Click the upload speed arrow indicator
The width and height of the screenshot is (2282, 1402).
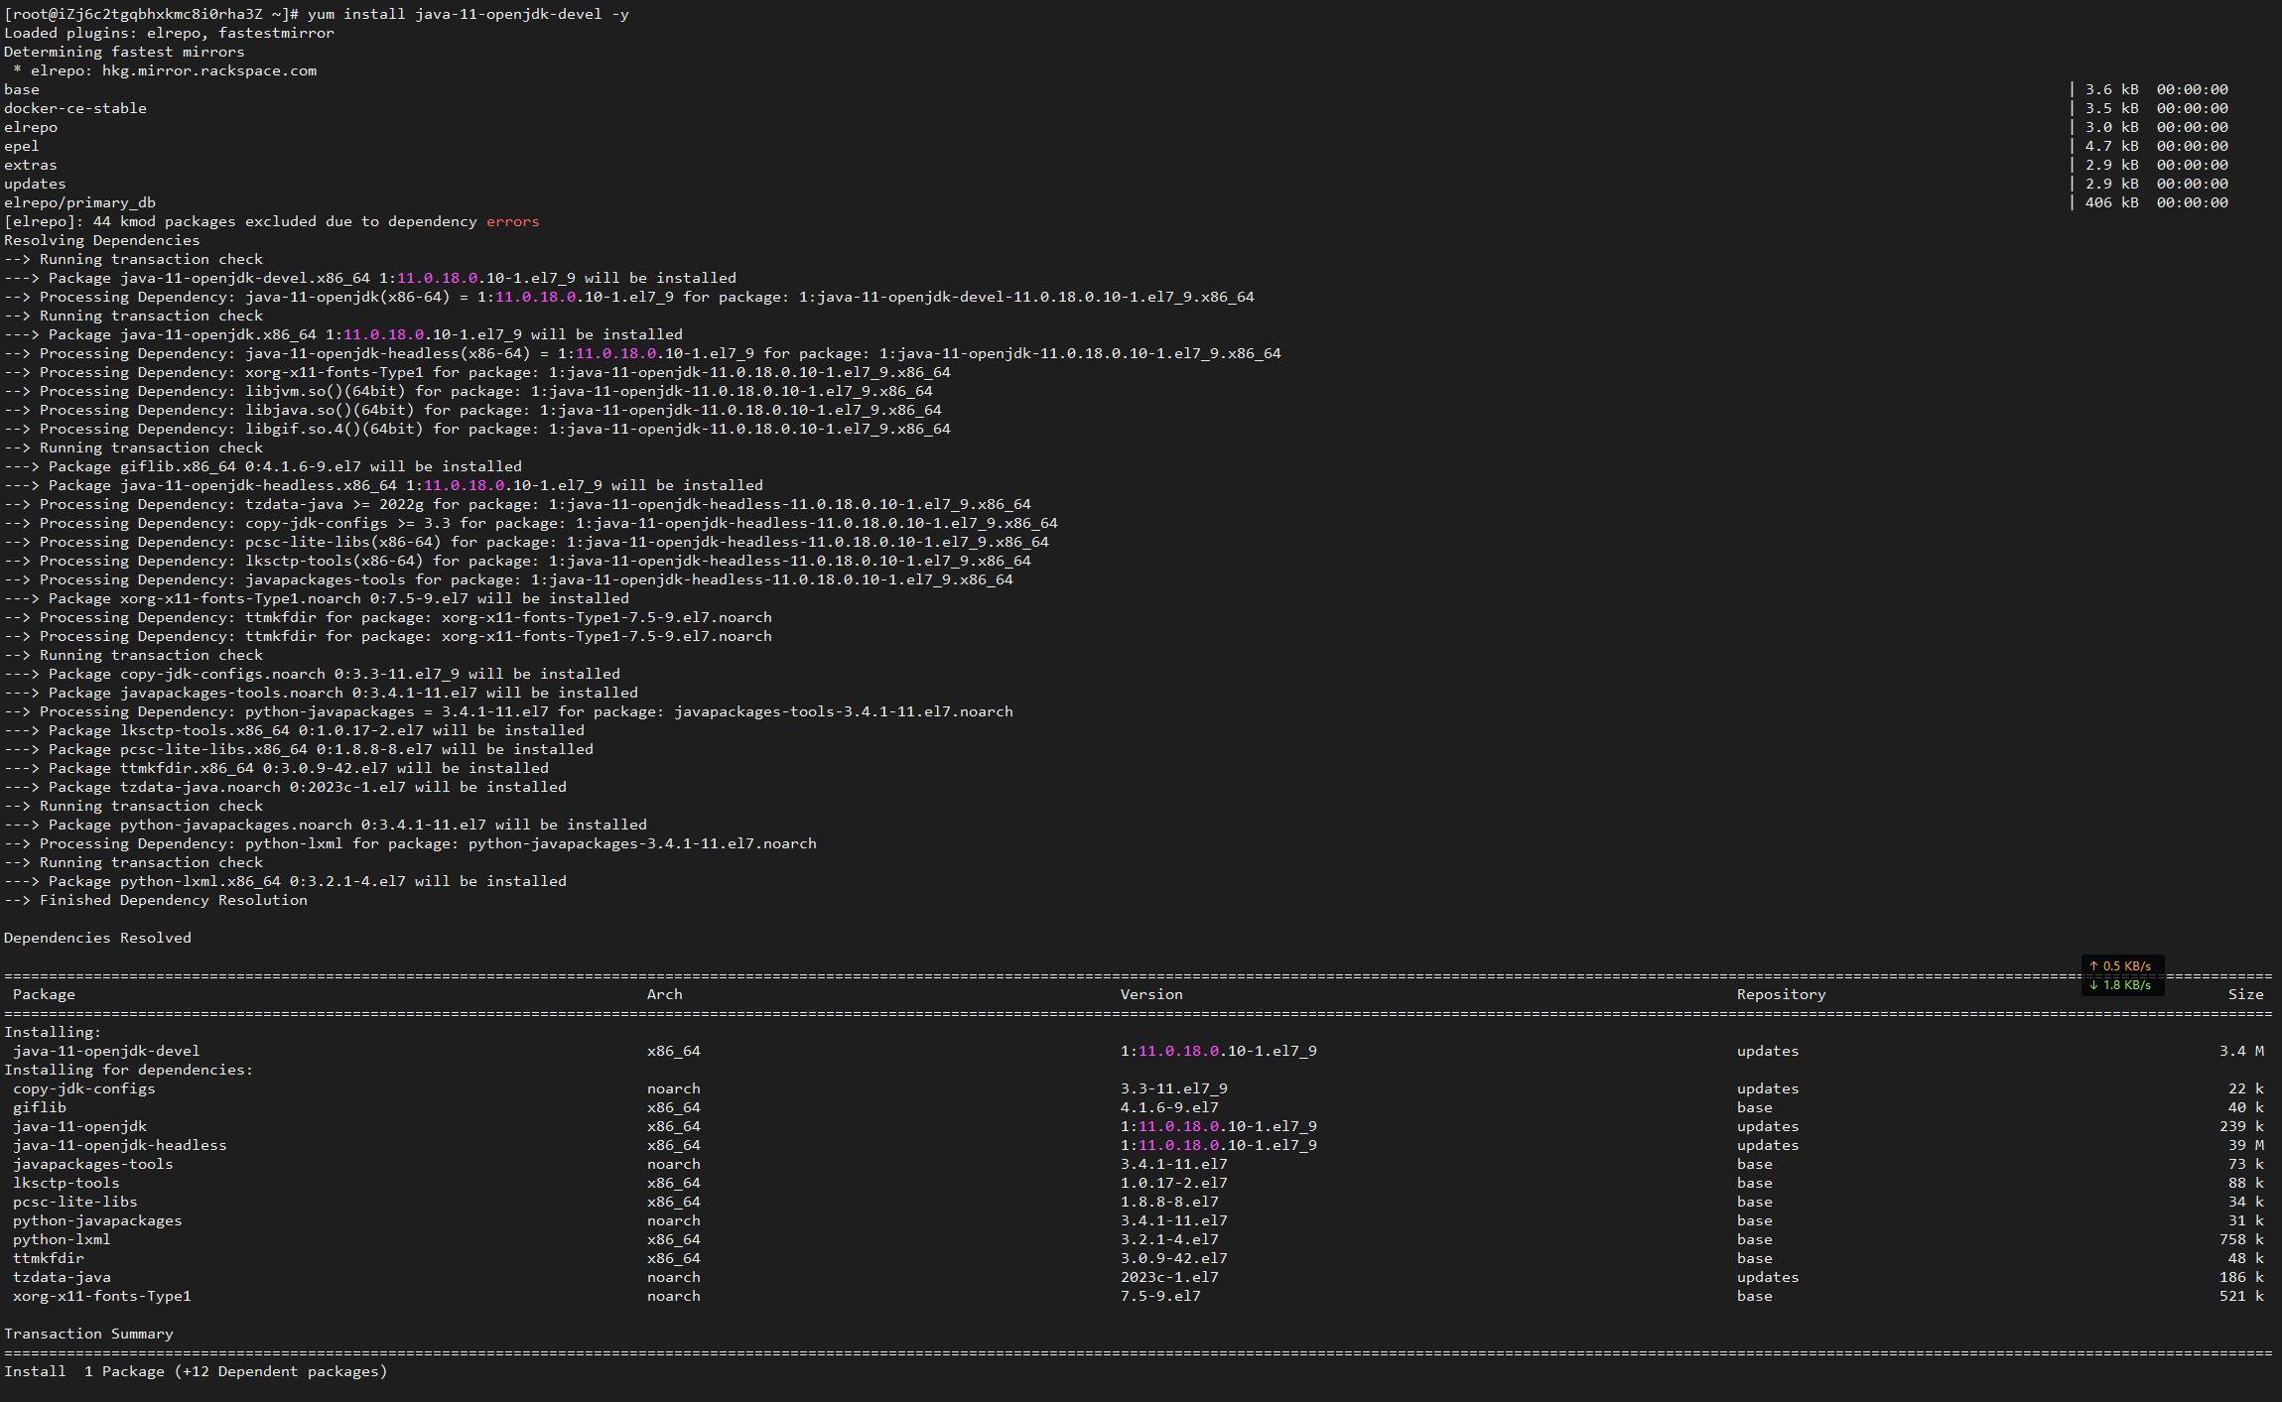tap(2093, 965)
